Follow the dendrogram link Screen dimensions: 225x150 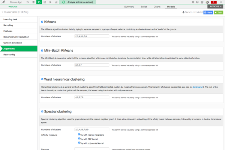198,87
